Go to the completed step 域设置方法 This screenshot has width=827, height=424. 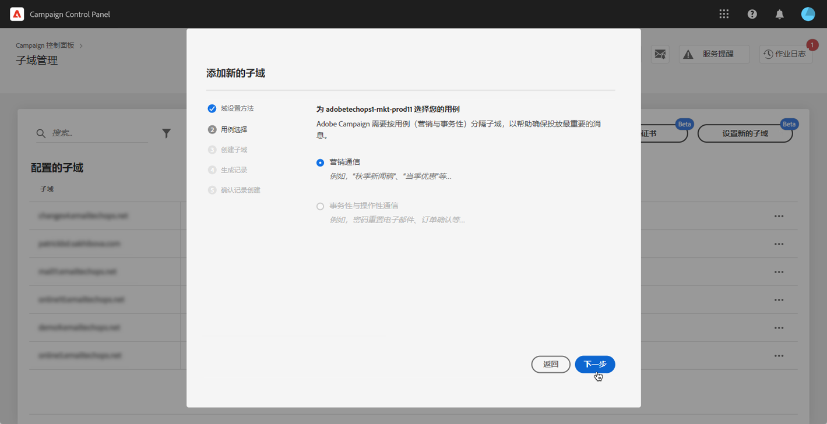coord(231,108)
